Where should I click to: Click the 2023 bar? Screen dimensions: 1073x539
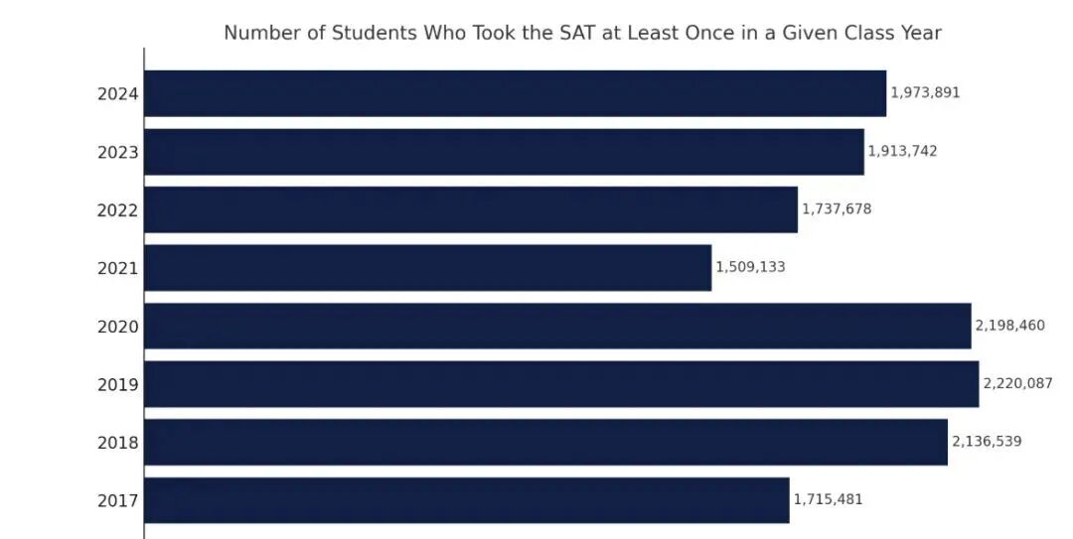tap(504, 152)
